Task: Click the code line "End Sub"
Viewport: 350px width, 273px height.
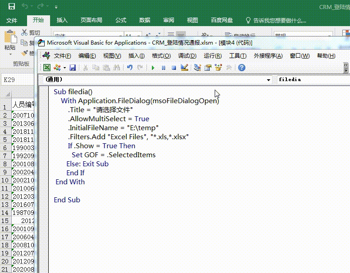Action: click(67, 200)
